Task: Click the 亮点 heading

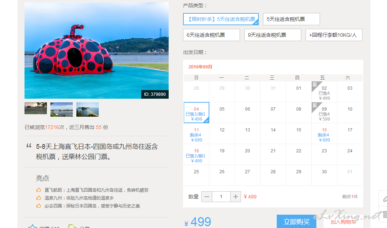Action: click(x=43, y=178)
